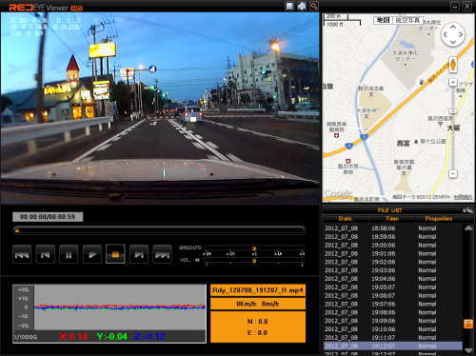Click the 0Km/h speed readout

coord(258,304)
